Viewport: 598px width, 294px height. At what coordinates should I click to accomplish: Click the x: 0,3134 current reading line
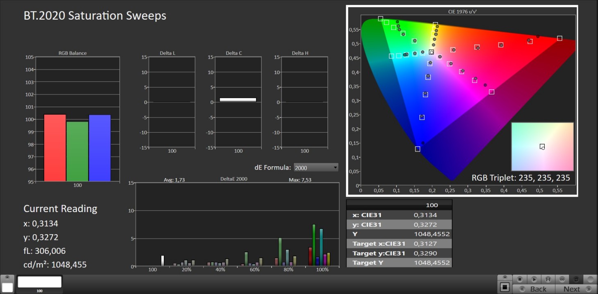pos(41,224)
